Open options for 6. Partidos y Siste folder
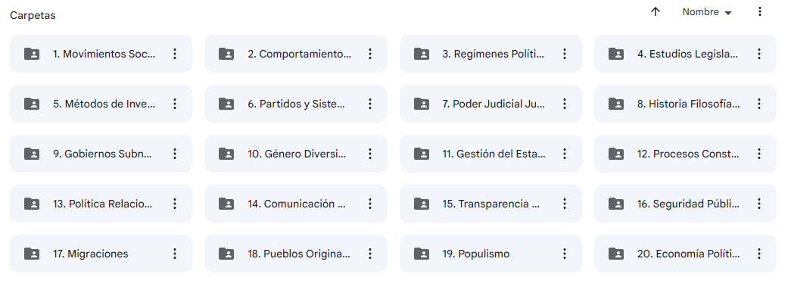 point(370,104)
